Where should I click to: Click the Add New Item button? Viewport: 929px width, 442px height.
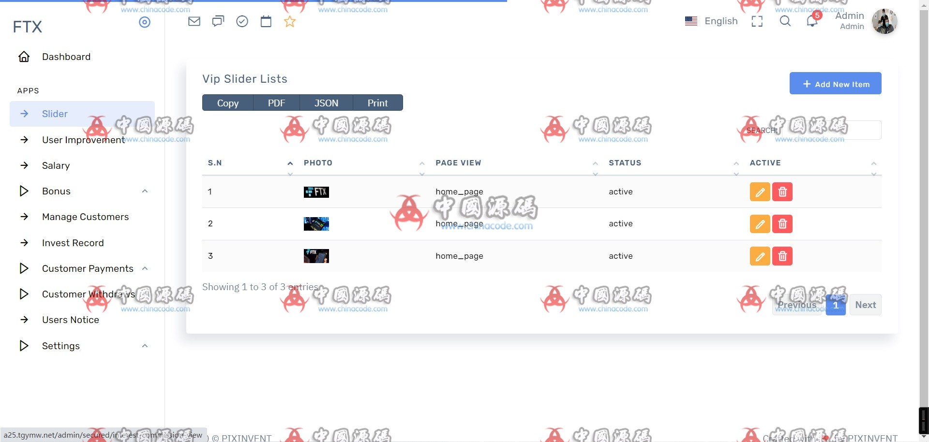click(835, 83)
